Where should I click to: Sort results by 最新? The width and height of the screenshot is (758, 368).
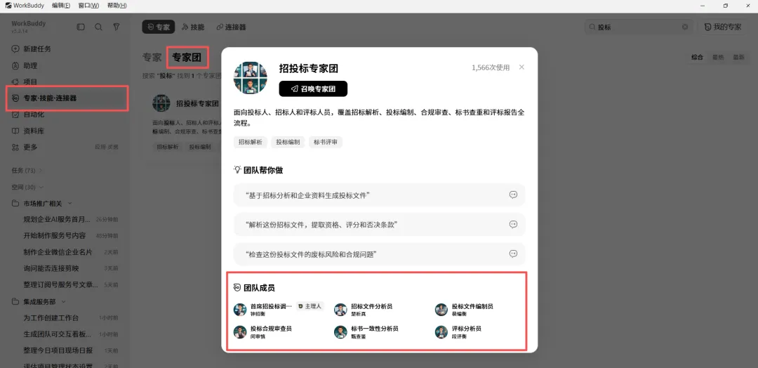pyautogui.click(x=738, y=57)
